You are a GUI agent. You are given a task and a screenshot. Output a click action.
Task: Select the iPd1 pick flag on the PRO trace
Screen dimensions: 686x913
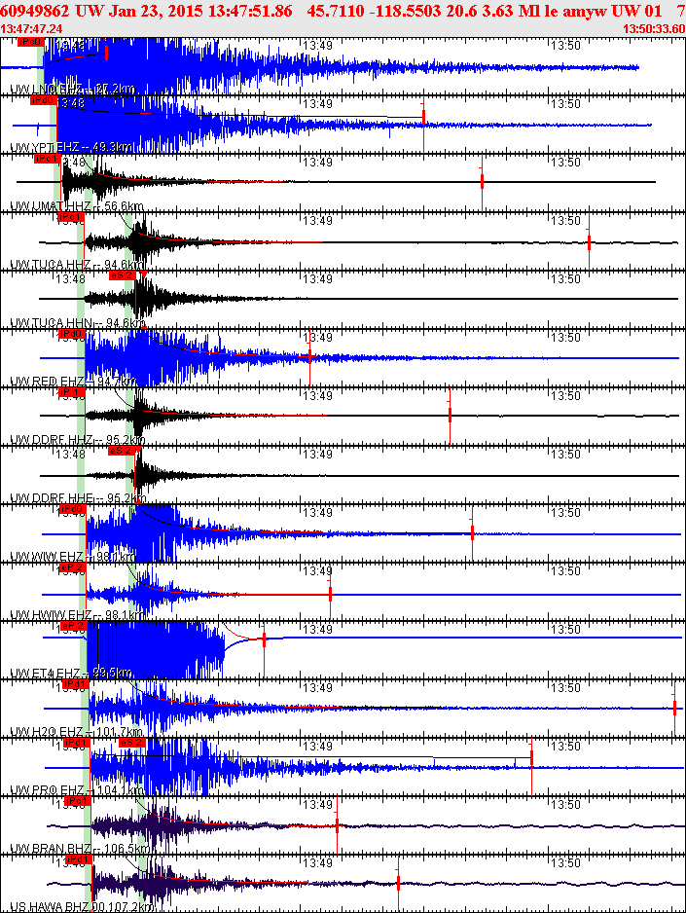pyautogui.click(x=76, y=743)
